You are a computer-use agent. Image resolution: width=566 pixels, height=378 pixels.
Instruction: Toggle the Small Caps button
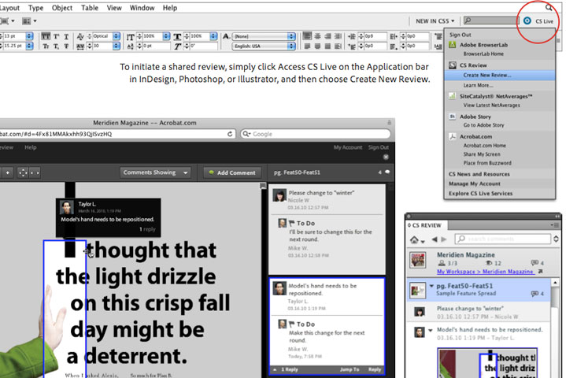(46, 46)
